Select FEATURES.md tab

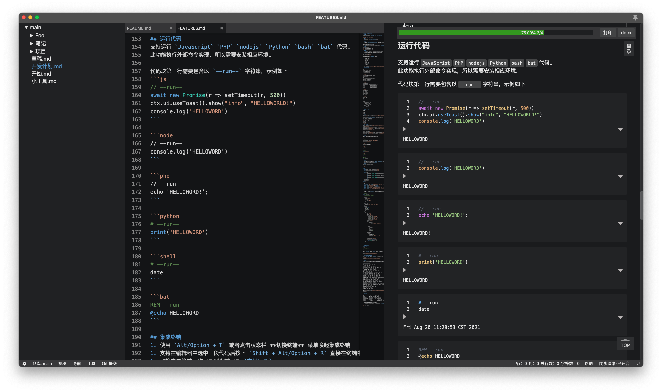coord(191,28)
